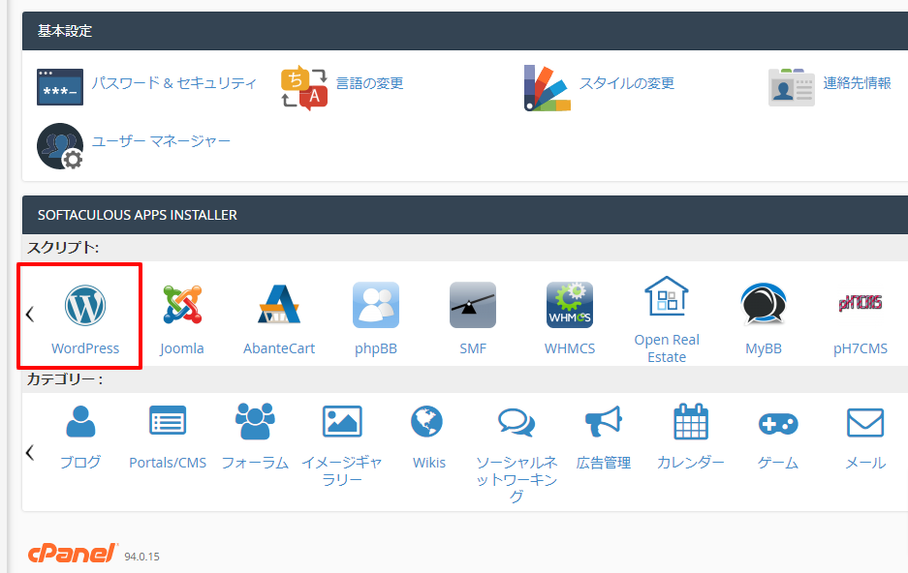Click the ユーザー マネージャー users icon
Screen dimensions: 908x573
(60, 146)
